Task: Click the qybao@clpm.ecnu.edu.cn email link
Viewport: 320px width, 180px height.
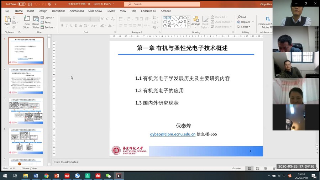Action: coord(173,134)
